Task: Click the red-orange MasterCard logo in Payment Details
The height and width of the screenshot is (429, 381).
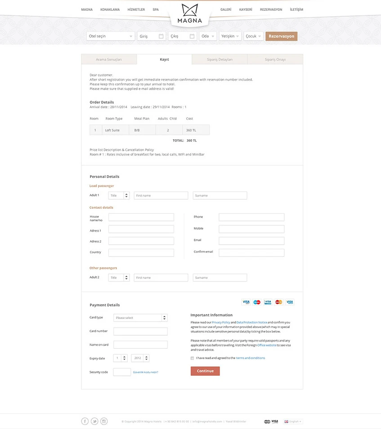Action: [278, 302]
